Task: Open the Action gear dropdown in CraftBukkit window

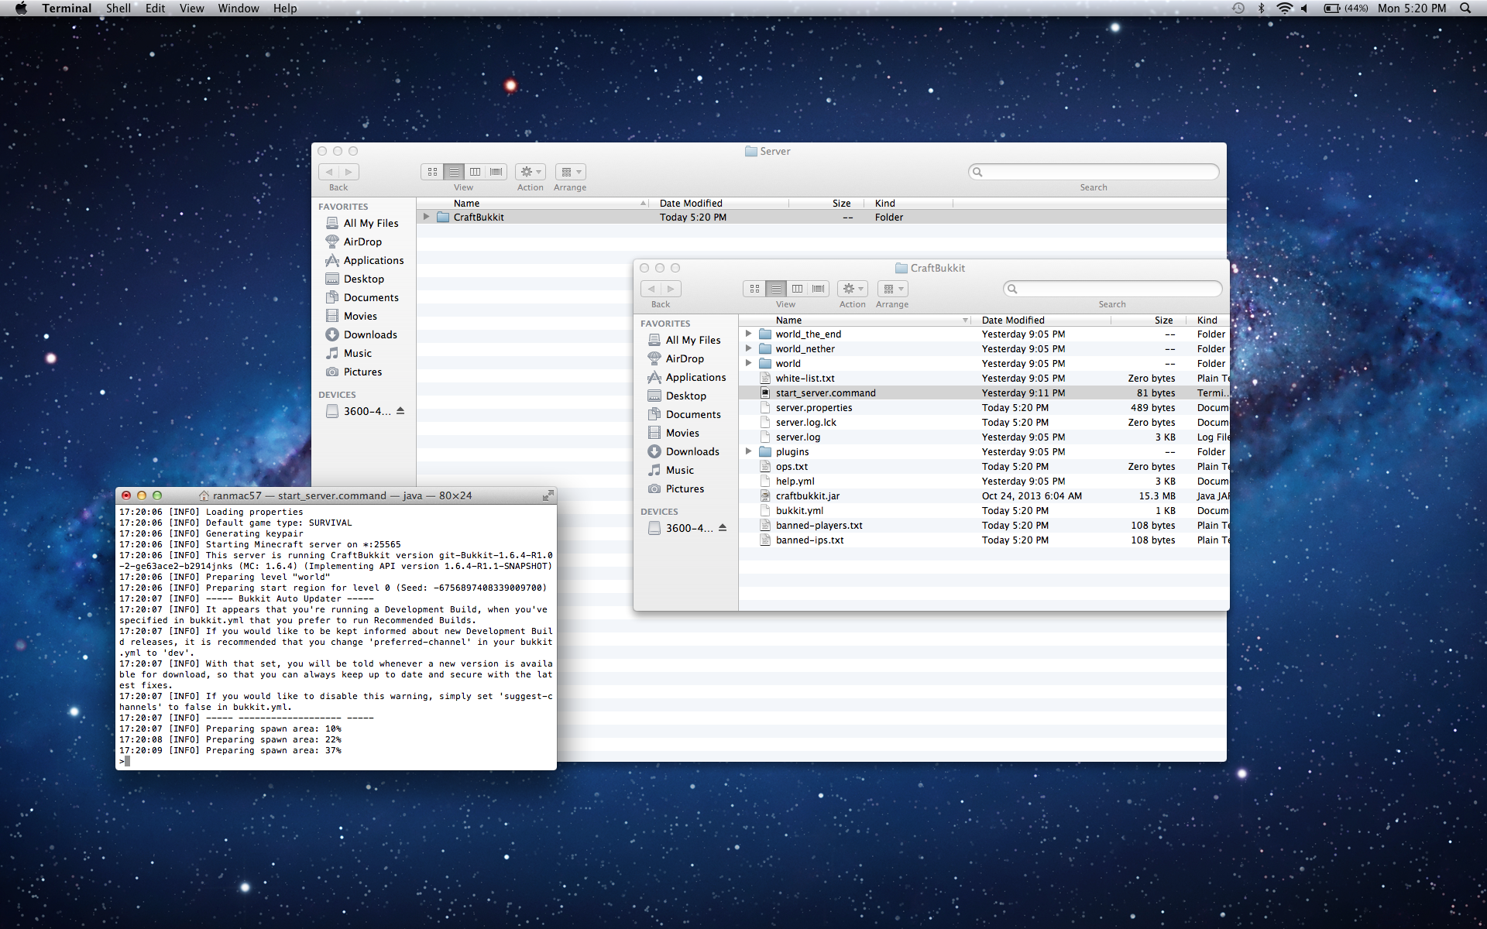Action: pyautogui.click(x=853, y=289)
